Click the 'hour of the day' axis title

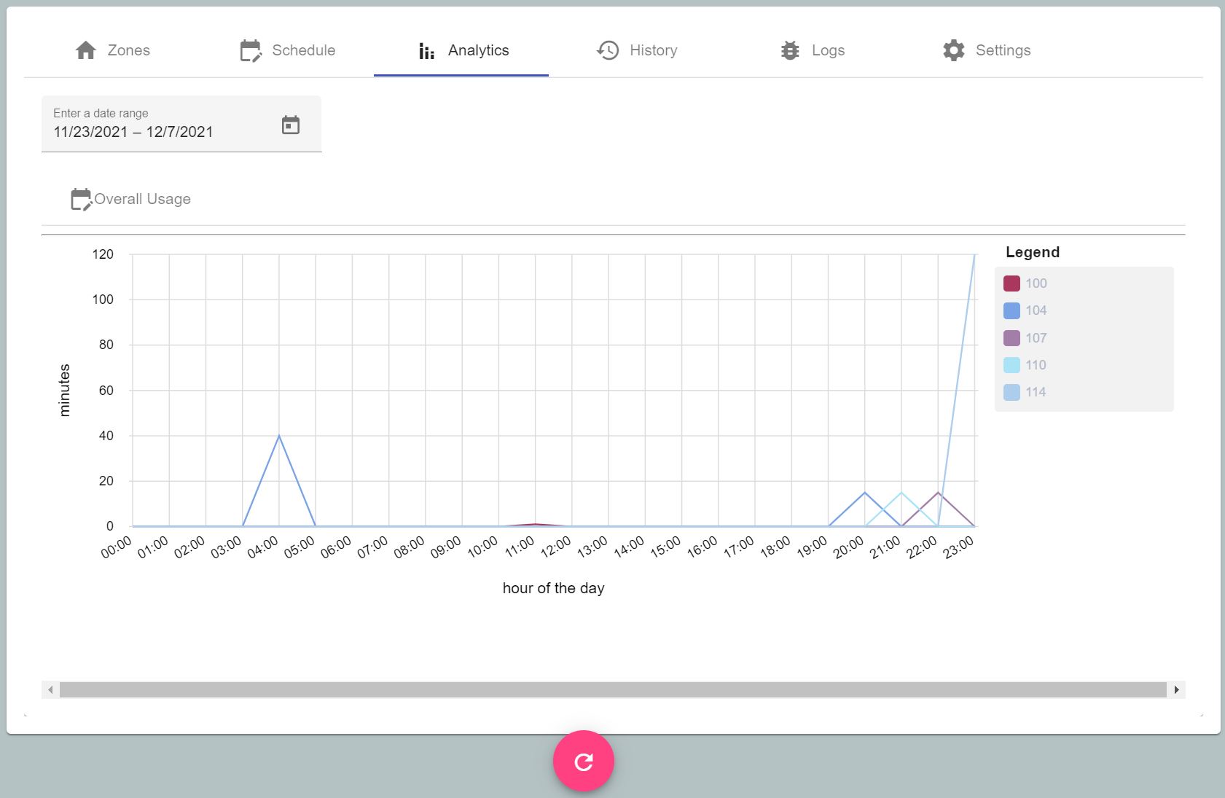(x=554, y=588)
